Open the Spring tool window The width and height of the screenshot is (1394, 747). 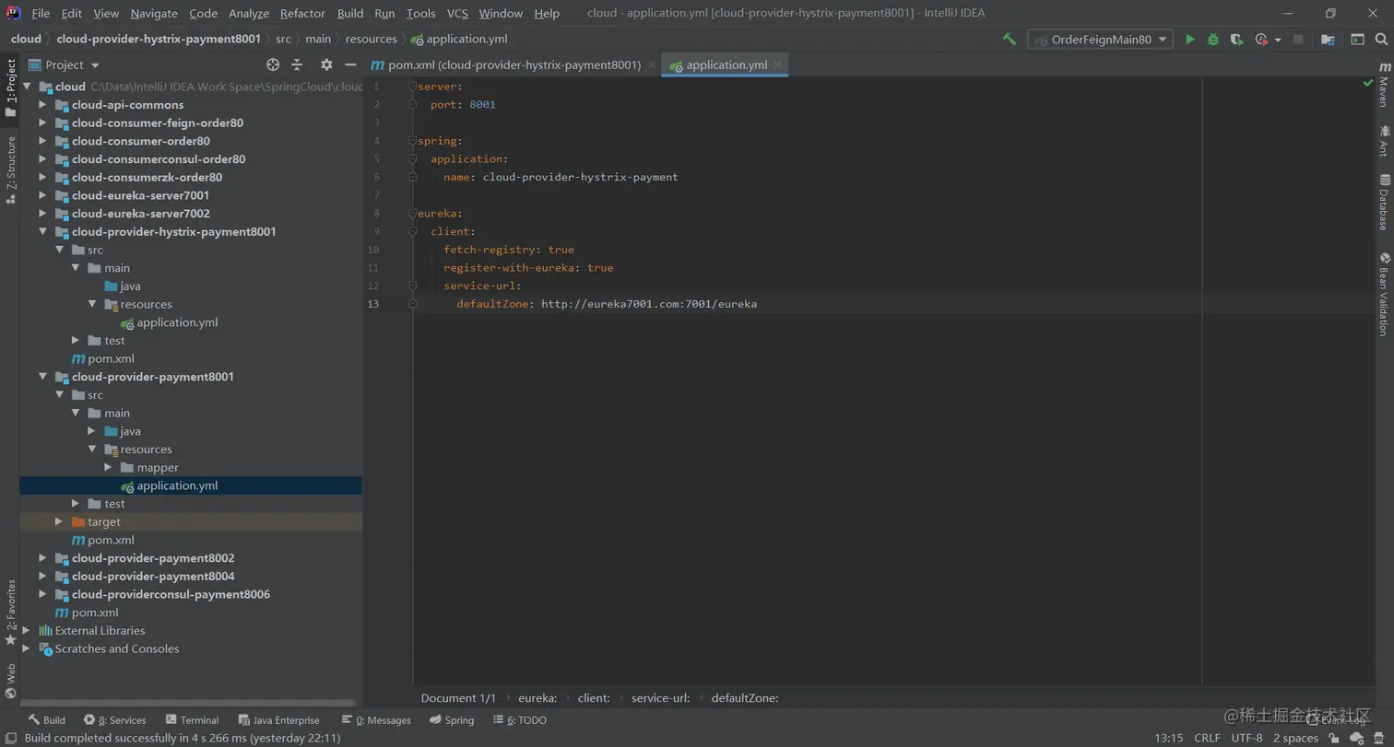coord(452,720)
